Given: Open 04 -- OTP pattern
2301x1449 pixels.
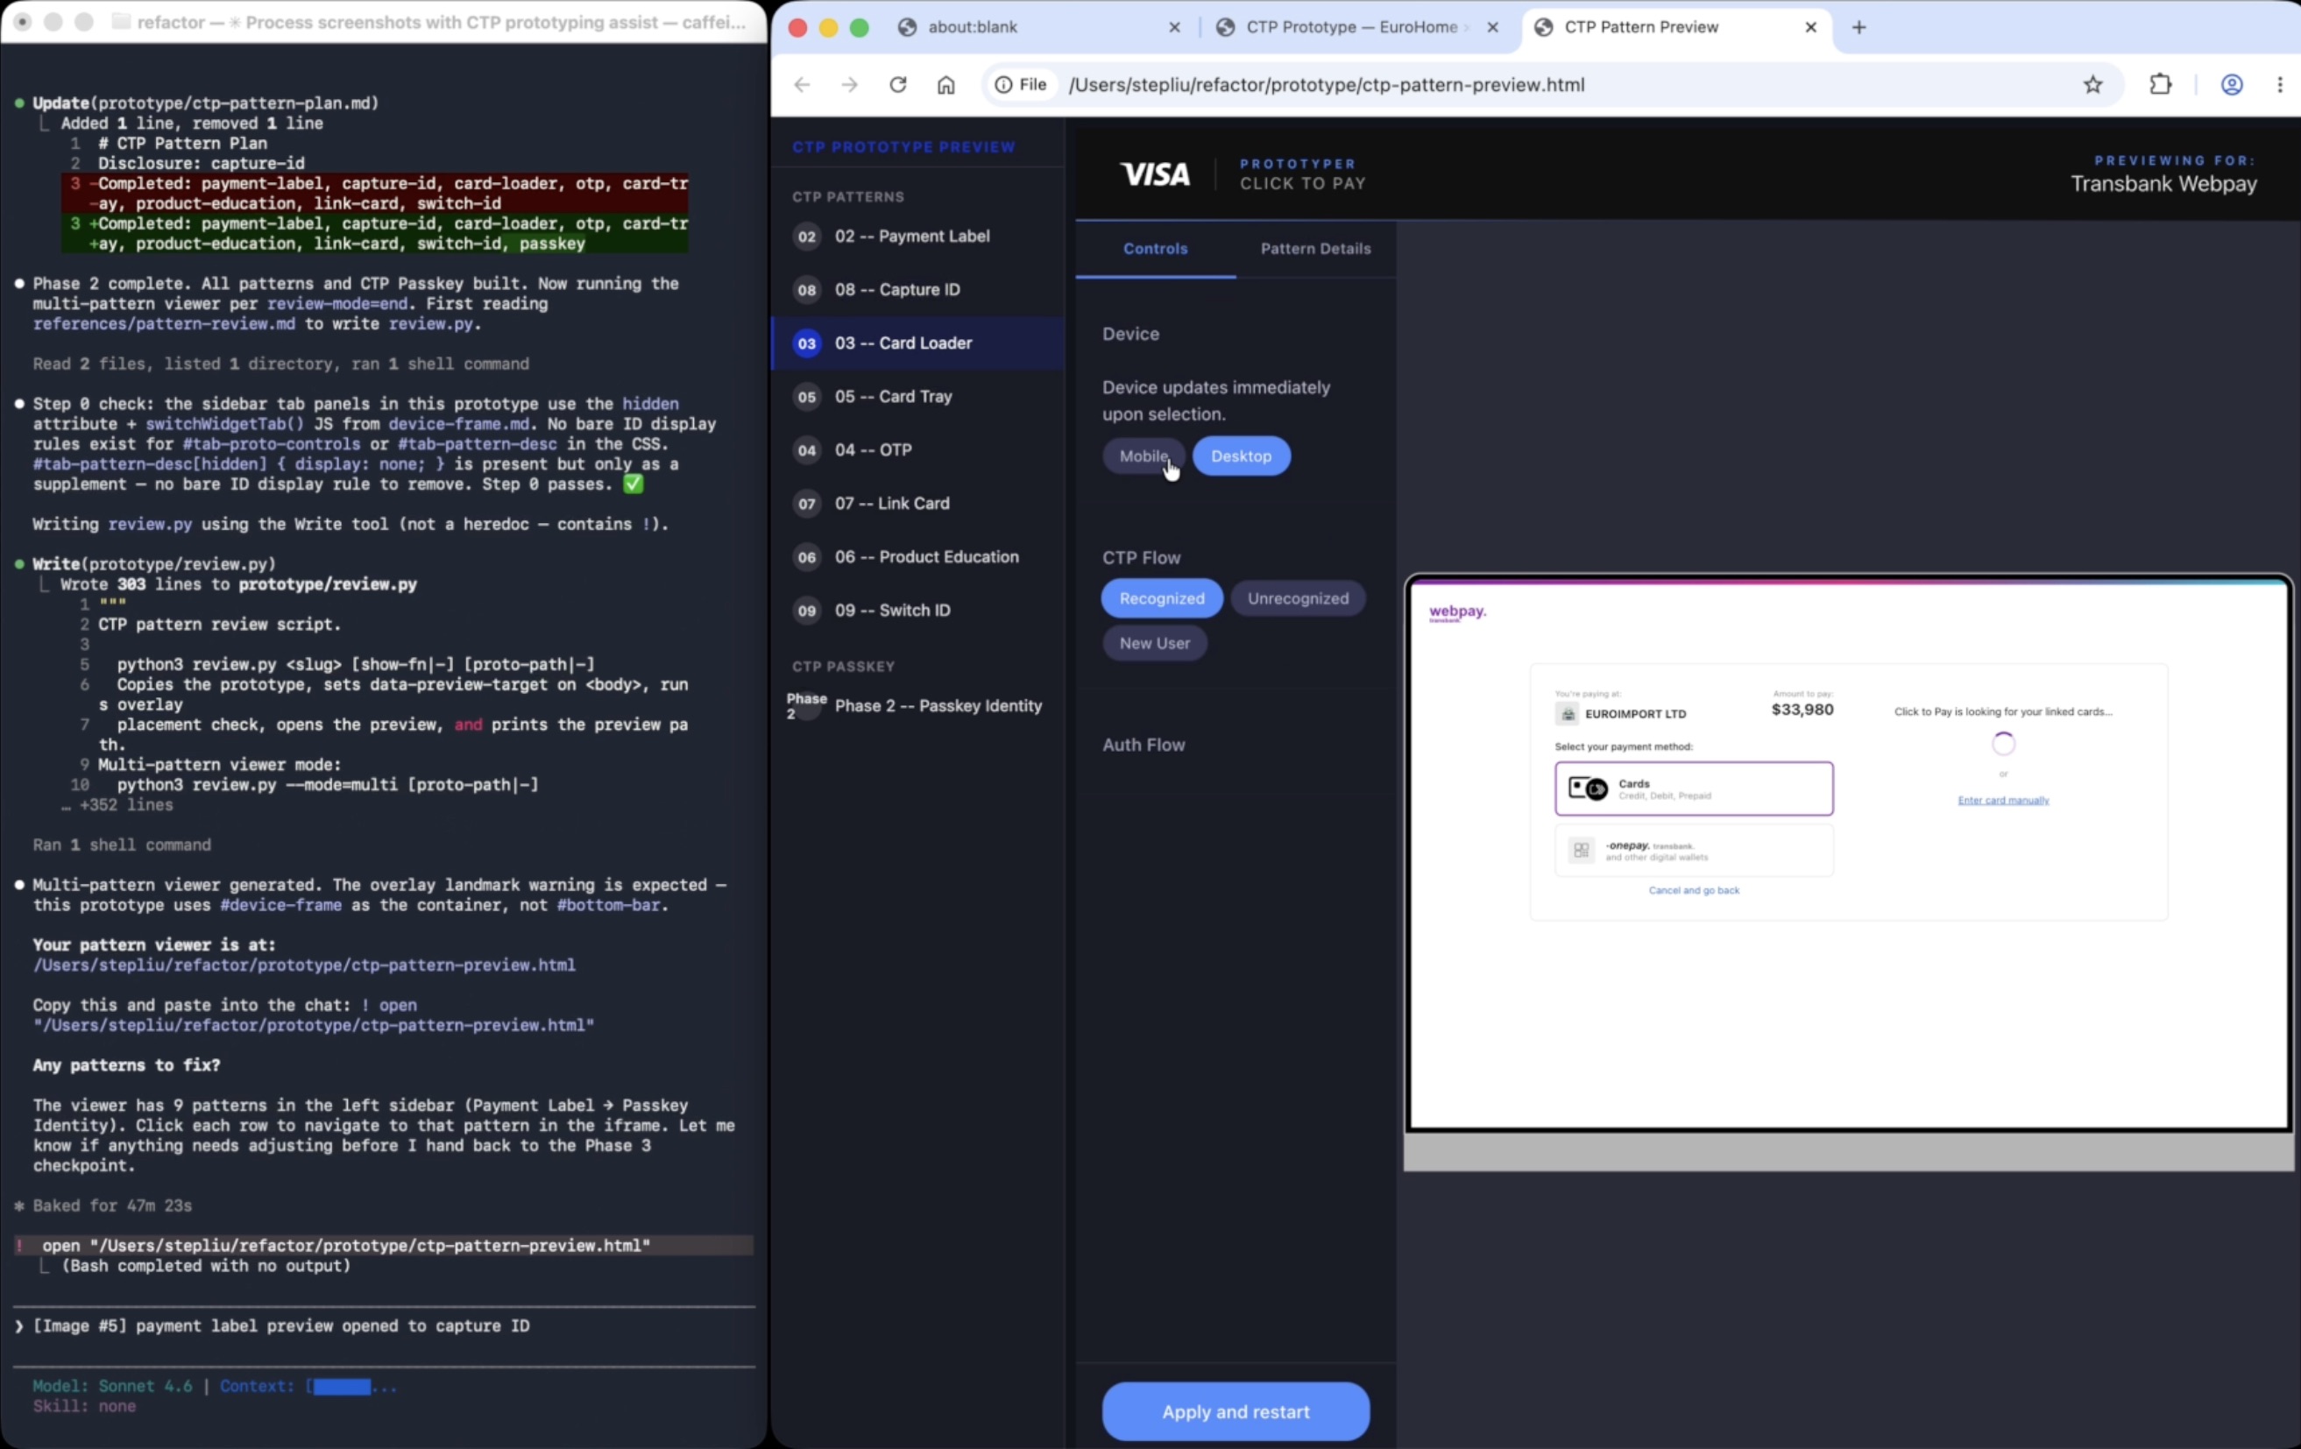Looking at the screenshot, I should click(917, 450).
